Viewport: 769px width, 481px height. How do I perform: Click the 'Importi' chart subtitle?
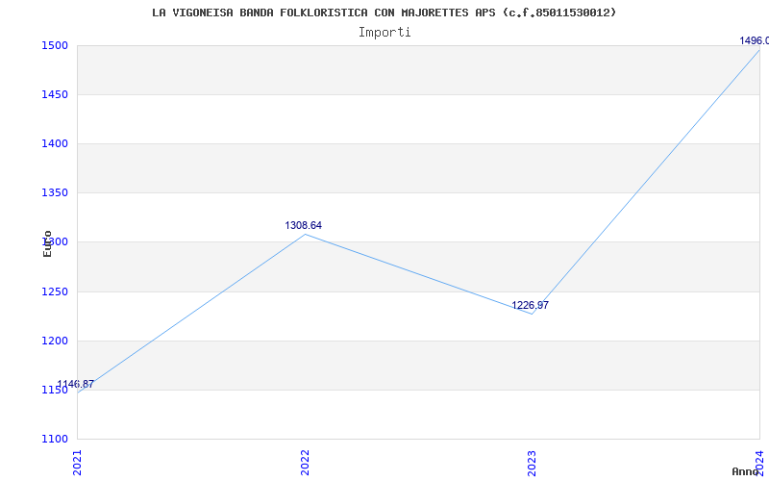click(384, 32)
